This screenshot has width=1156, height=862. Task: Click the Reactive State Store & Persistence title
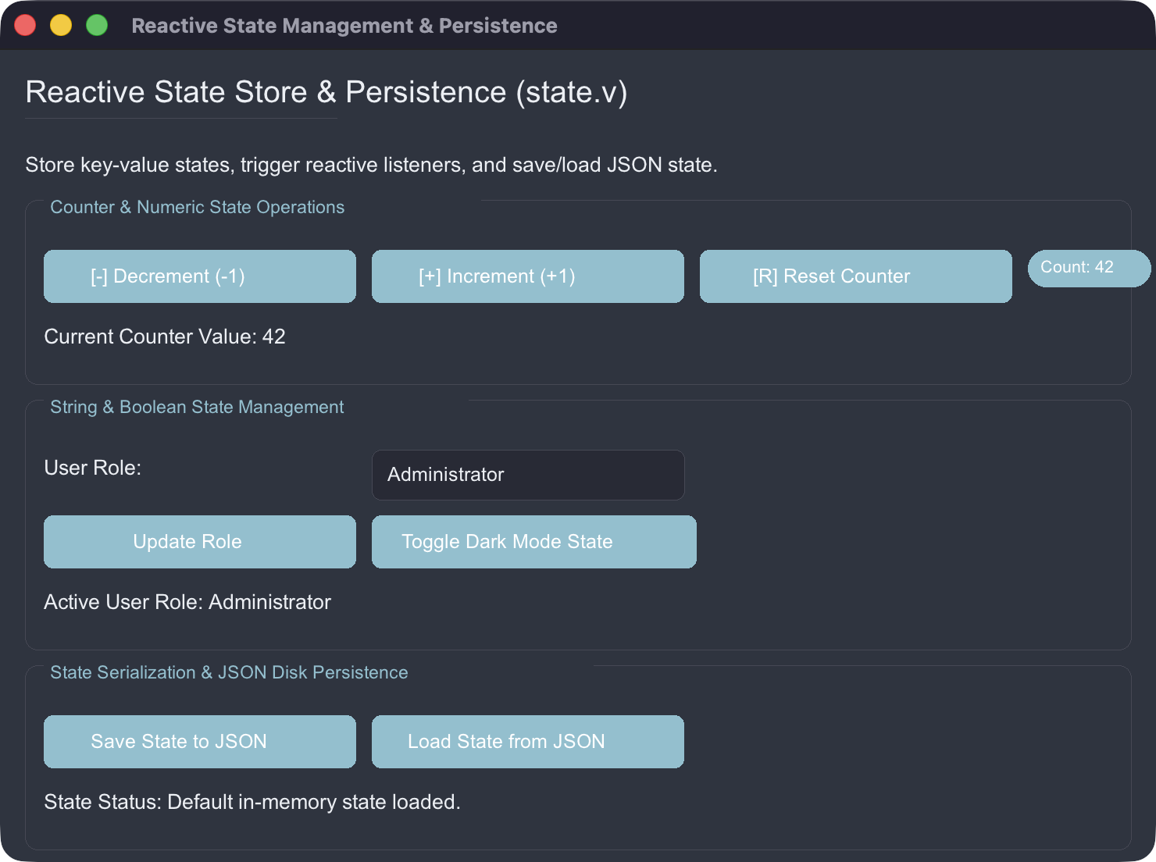[x=326, y=92]
